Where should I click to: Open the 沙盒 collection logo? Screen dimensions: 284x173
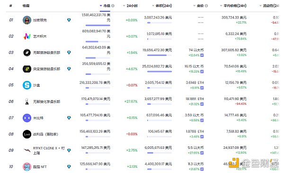(27, 85)
